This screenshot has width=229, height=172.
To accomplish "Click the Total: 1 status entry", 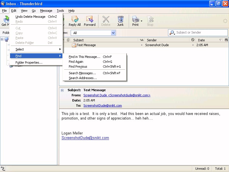I will point(220,169).
